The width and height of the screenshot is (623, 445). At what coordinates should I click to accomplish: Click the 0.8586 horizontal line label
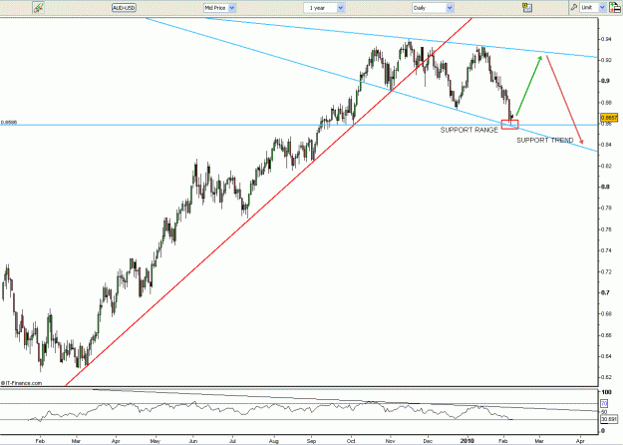[x=9, y=123]
